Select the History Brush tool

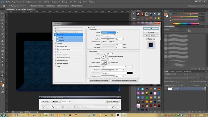click(2, 44)
